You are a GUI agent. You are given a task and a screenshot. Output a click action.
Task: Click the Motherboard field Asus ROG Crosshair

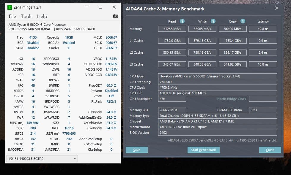point(218,127)
